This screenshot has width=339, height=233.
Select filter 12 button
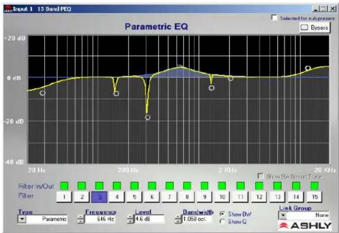coord(259,197)
